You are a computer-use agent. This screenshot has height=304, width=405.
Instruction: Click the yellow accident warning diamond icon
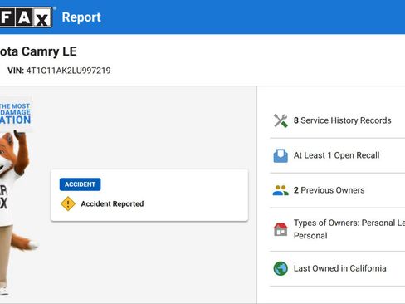[x=68, y=203]
